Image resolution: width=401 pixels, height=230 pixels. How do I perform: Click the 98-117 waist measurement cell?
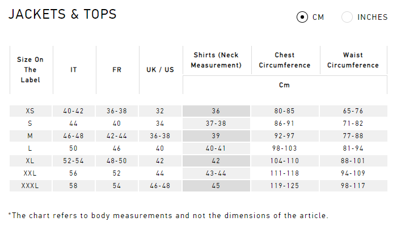tap(353, 186)
